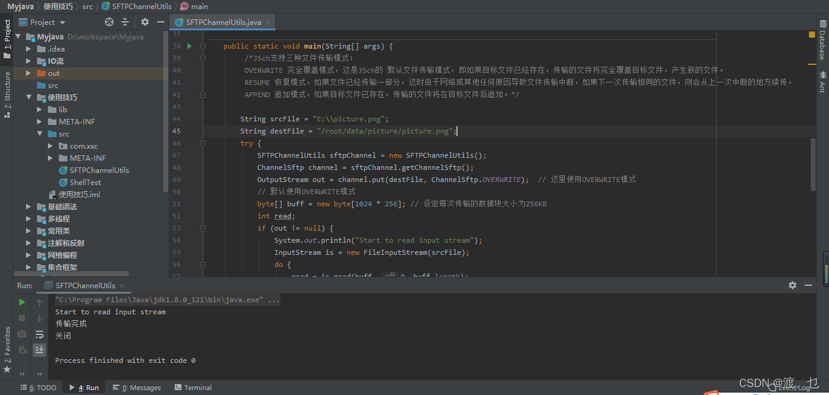Screen dimensions: 829x395
Task: Click the Up stack trace arrow
Action: pos(39,302)
